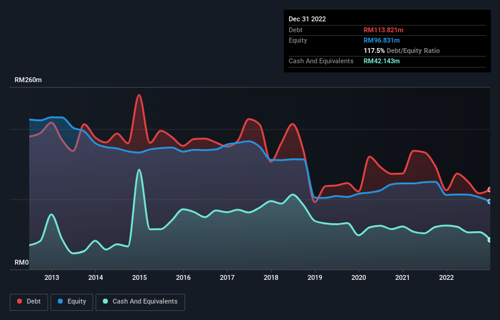Click the RM42.143m cash value
Image resolution: width=500 pixels, height=320 pixels.
381,61
